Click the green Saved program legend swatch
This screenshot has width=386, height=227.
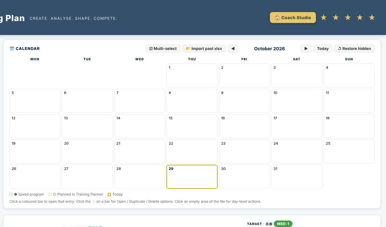click(x=11, y=195)
